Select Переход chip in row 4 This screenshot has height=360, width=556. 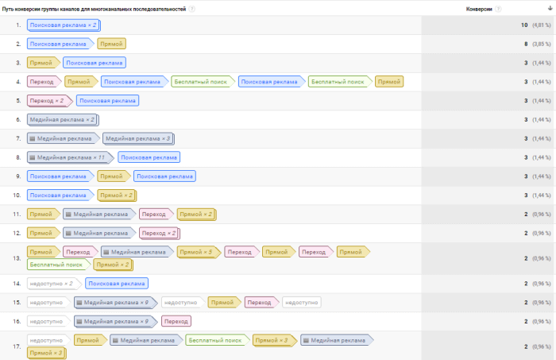44,82
